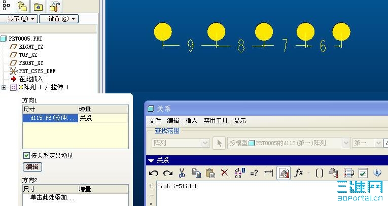Click the verify relations checkmark icon
The width and height of the screenshot is (388, 206).
click(x=363, y=173)
